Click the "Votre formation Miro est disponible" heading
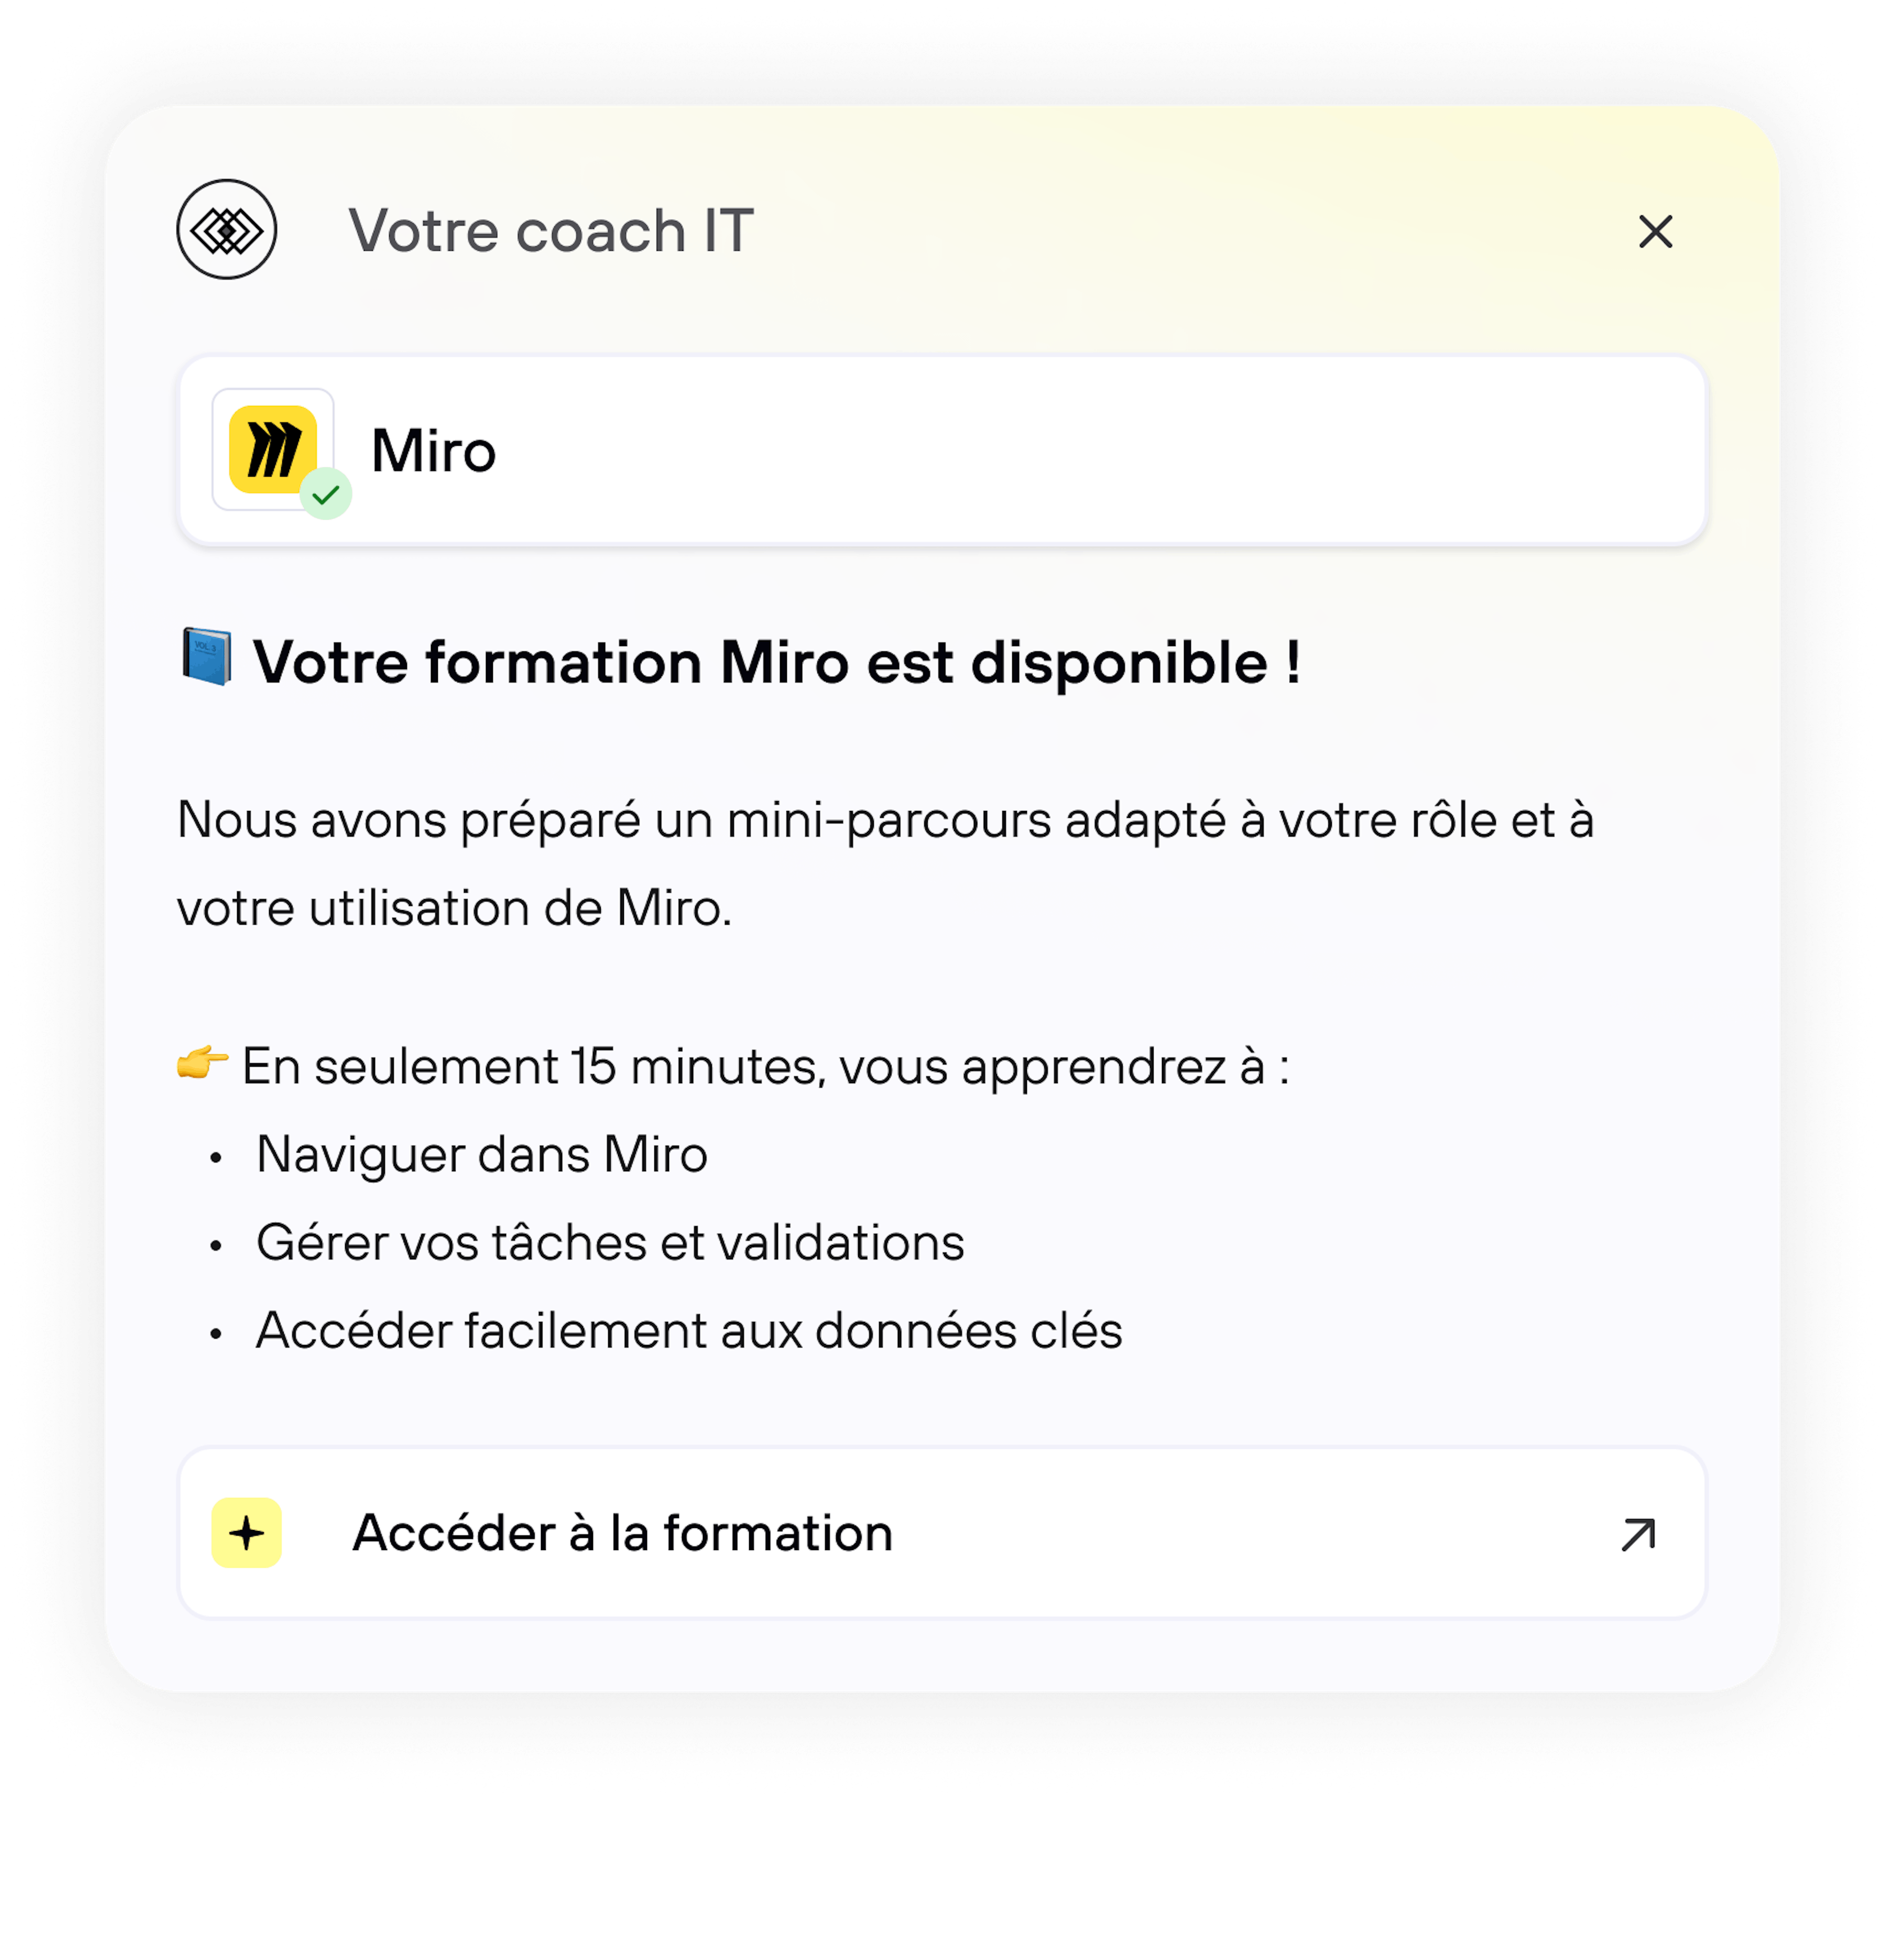Screen dimensions: 1885x1960 pos(776,663)
